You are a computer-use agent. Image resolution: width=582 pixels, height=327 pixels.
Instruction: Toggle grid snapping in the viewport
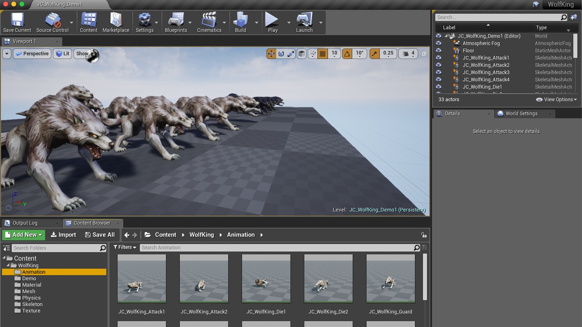322,54
